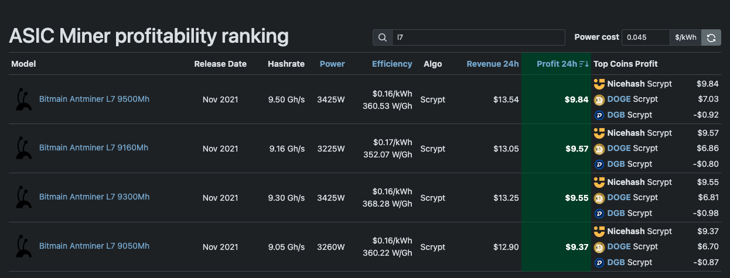Open the Bitmain Antminer L7 9160Mh link

[x=94, y=147]
